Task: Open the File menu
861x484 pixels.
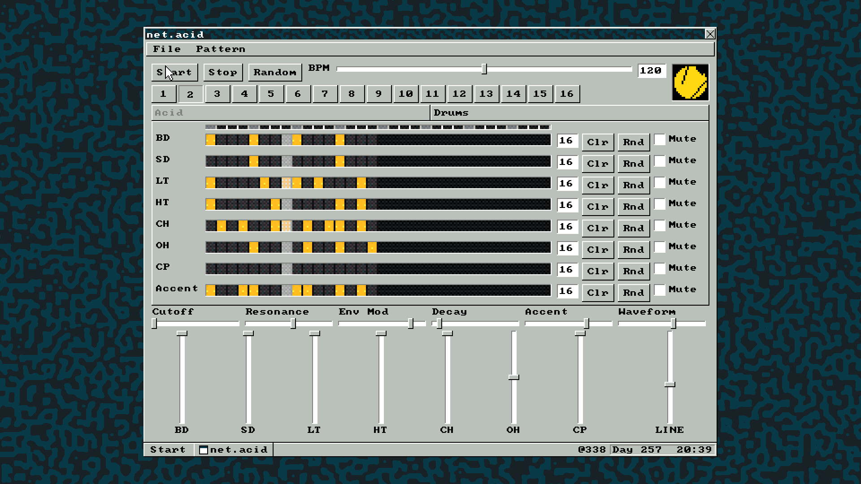Action: point(167,49)
